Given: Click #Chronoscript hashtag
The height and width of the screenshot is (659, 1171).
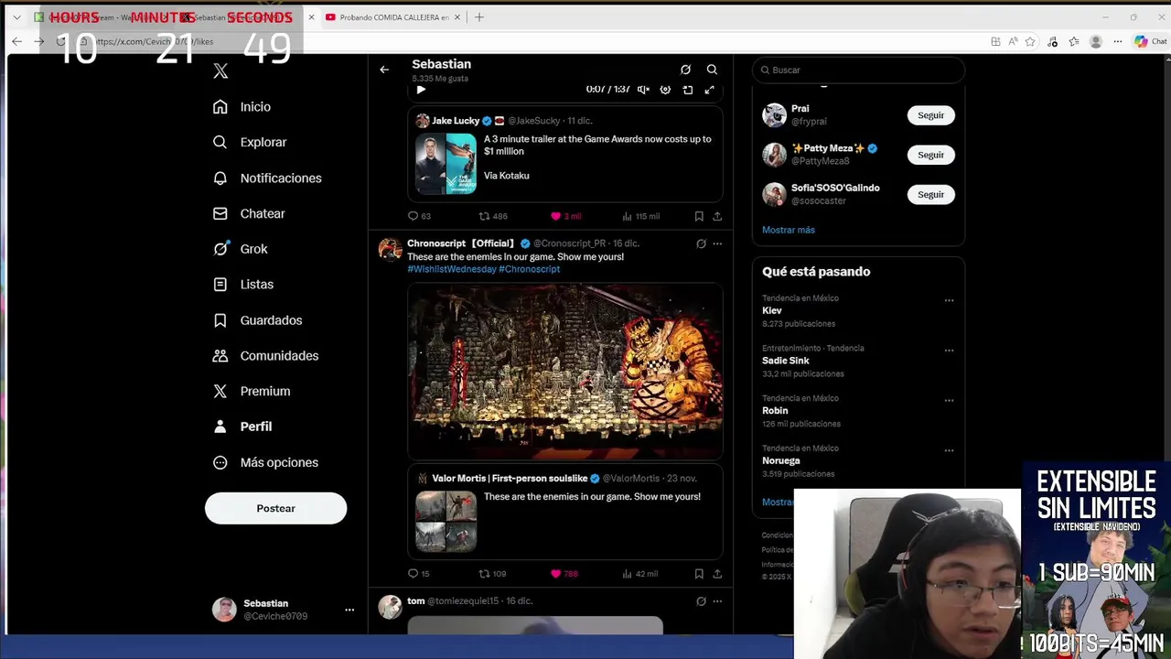Looking at the screenshot, I should coord(529,269).
